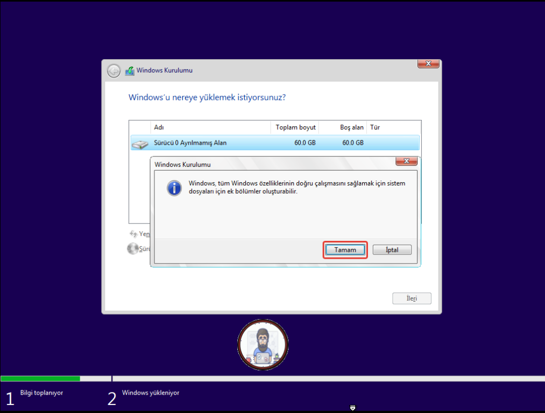Click the Boş alan column header

click(x=342, y=127)
